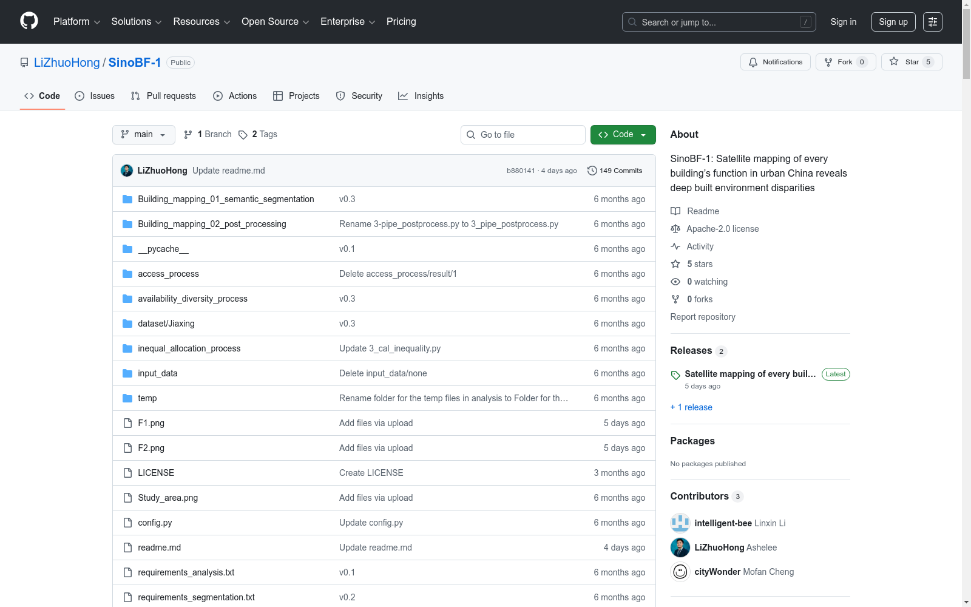Open the LiZhuoHong owner profile link
The width and height of the screenshot is (971, 607).
(67, 63)
